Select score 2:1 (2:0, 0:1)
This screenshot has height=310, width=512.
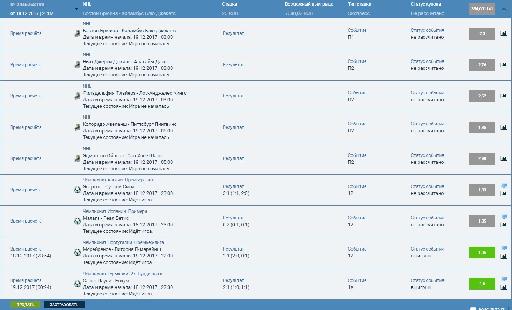click(x=236, y=256)
